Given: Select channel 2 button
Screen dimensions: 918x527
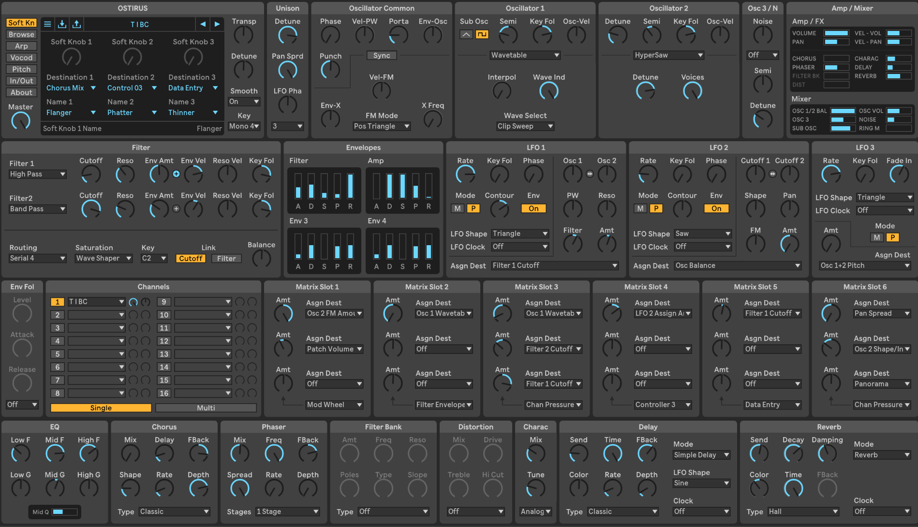Looking at the screenshot, I should (57, 315).
